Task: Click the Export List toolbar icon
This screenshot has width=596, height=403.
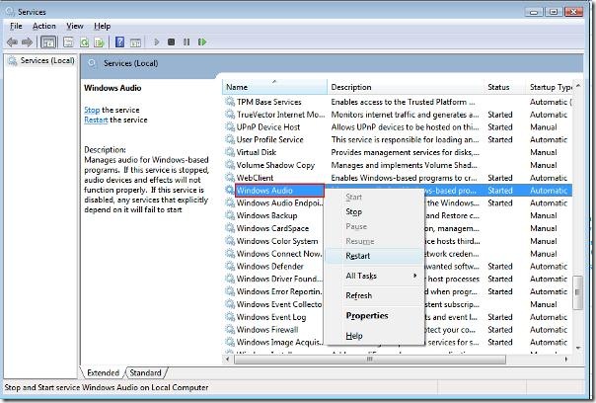Action: coord(100,42)
